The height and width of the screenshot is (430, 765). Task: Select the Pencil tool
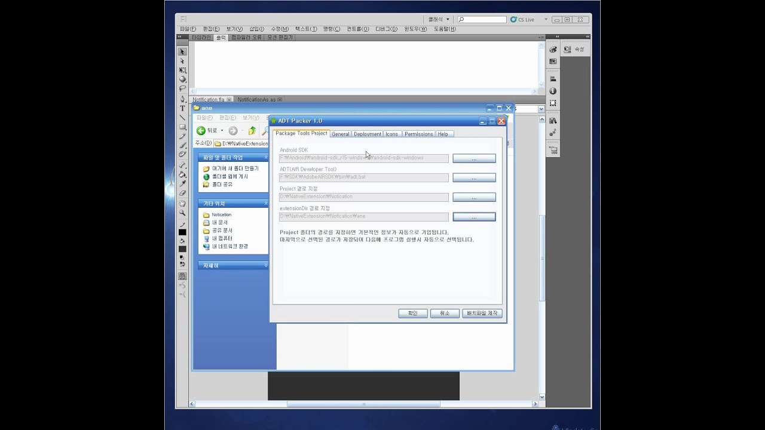tap(182, 136)
